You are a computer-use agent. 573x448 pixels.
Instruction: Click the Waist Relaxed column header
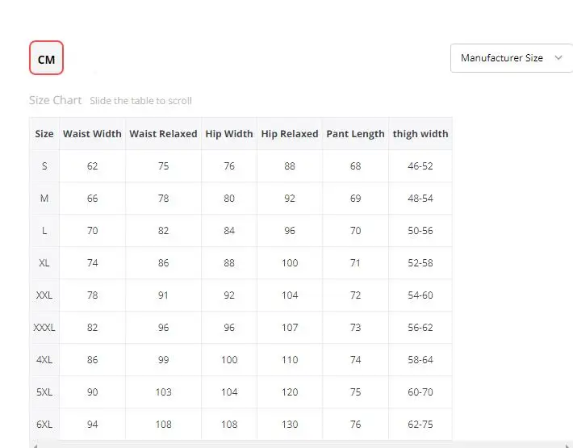click(163, 134)
